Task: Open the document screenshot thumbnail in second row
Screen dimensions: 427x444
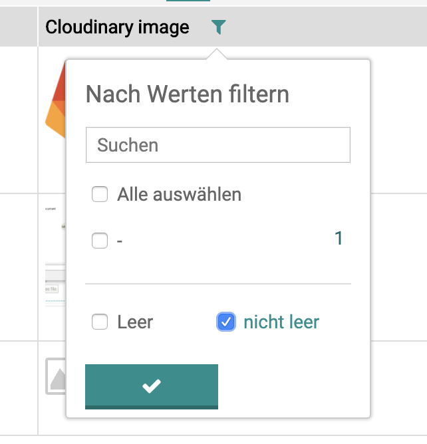Action: pos(55,257)
